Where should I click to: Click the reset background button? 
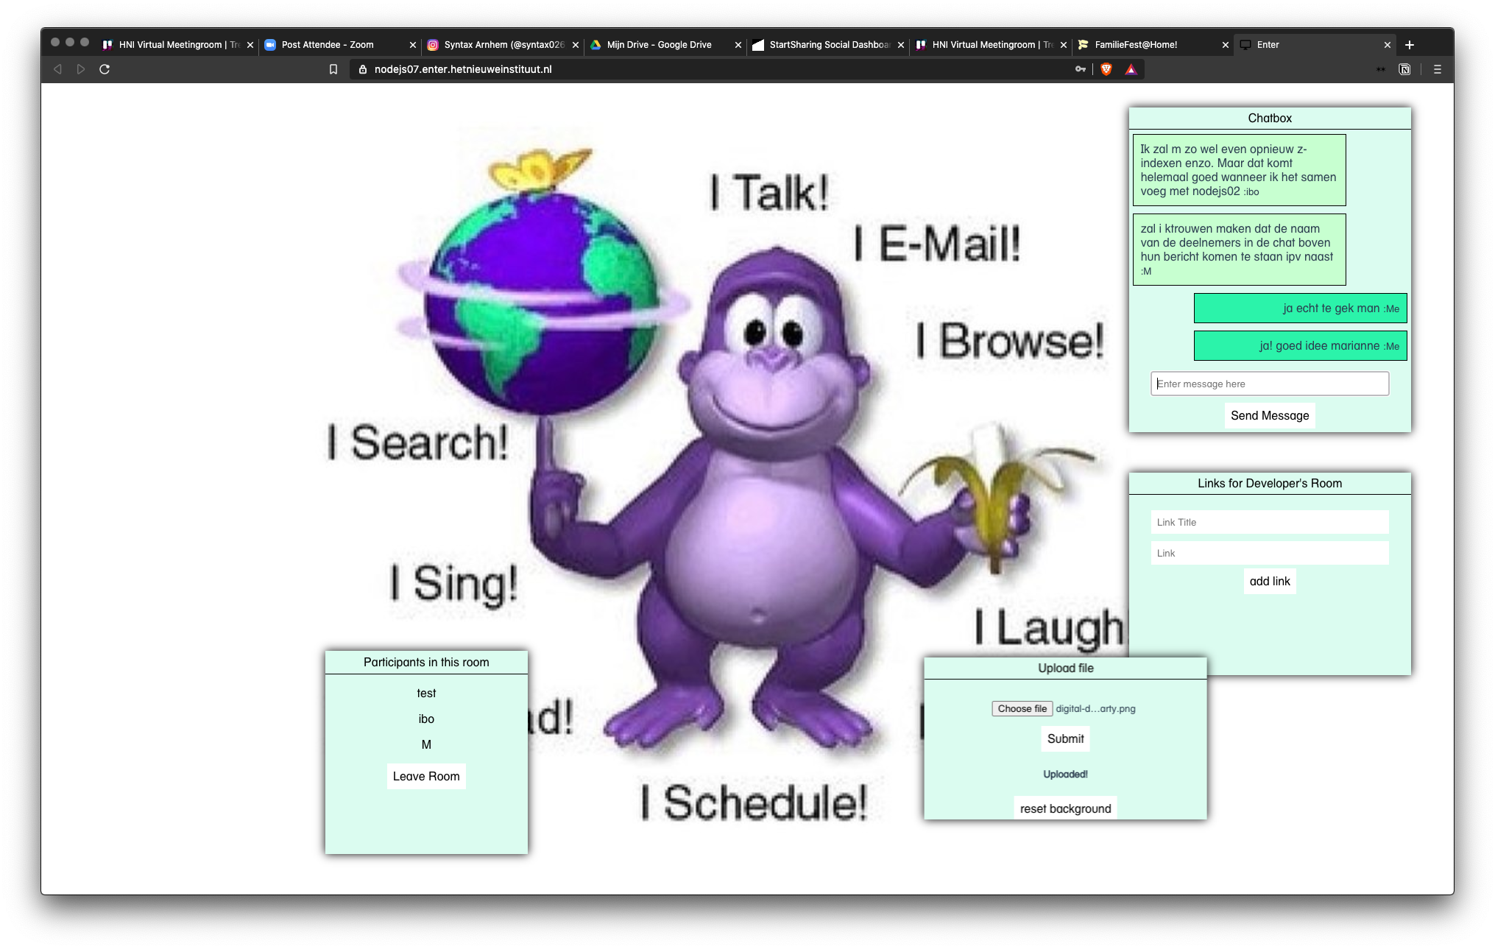(x=1065, y=808)
